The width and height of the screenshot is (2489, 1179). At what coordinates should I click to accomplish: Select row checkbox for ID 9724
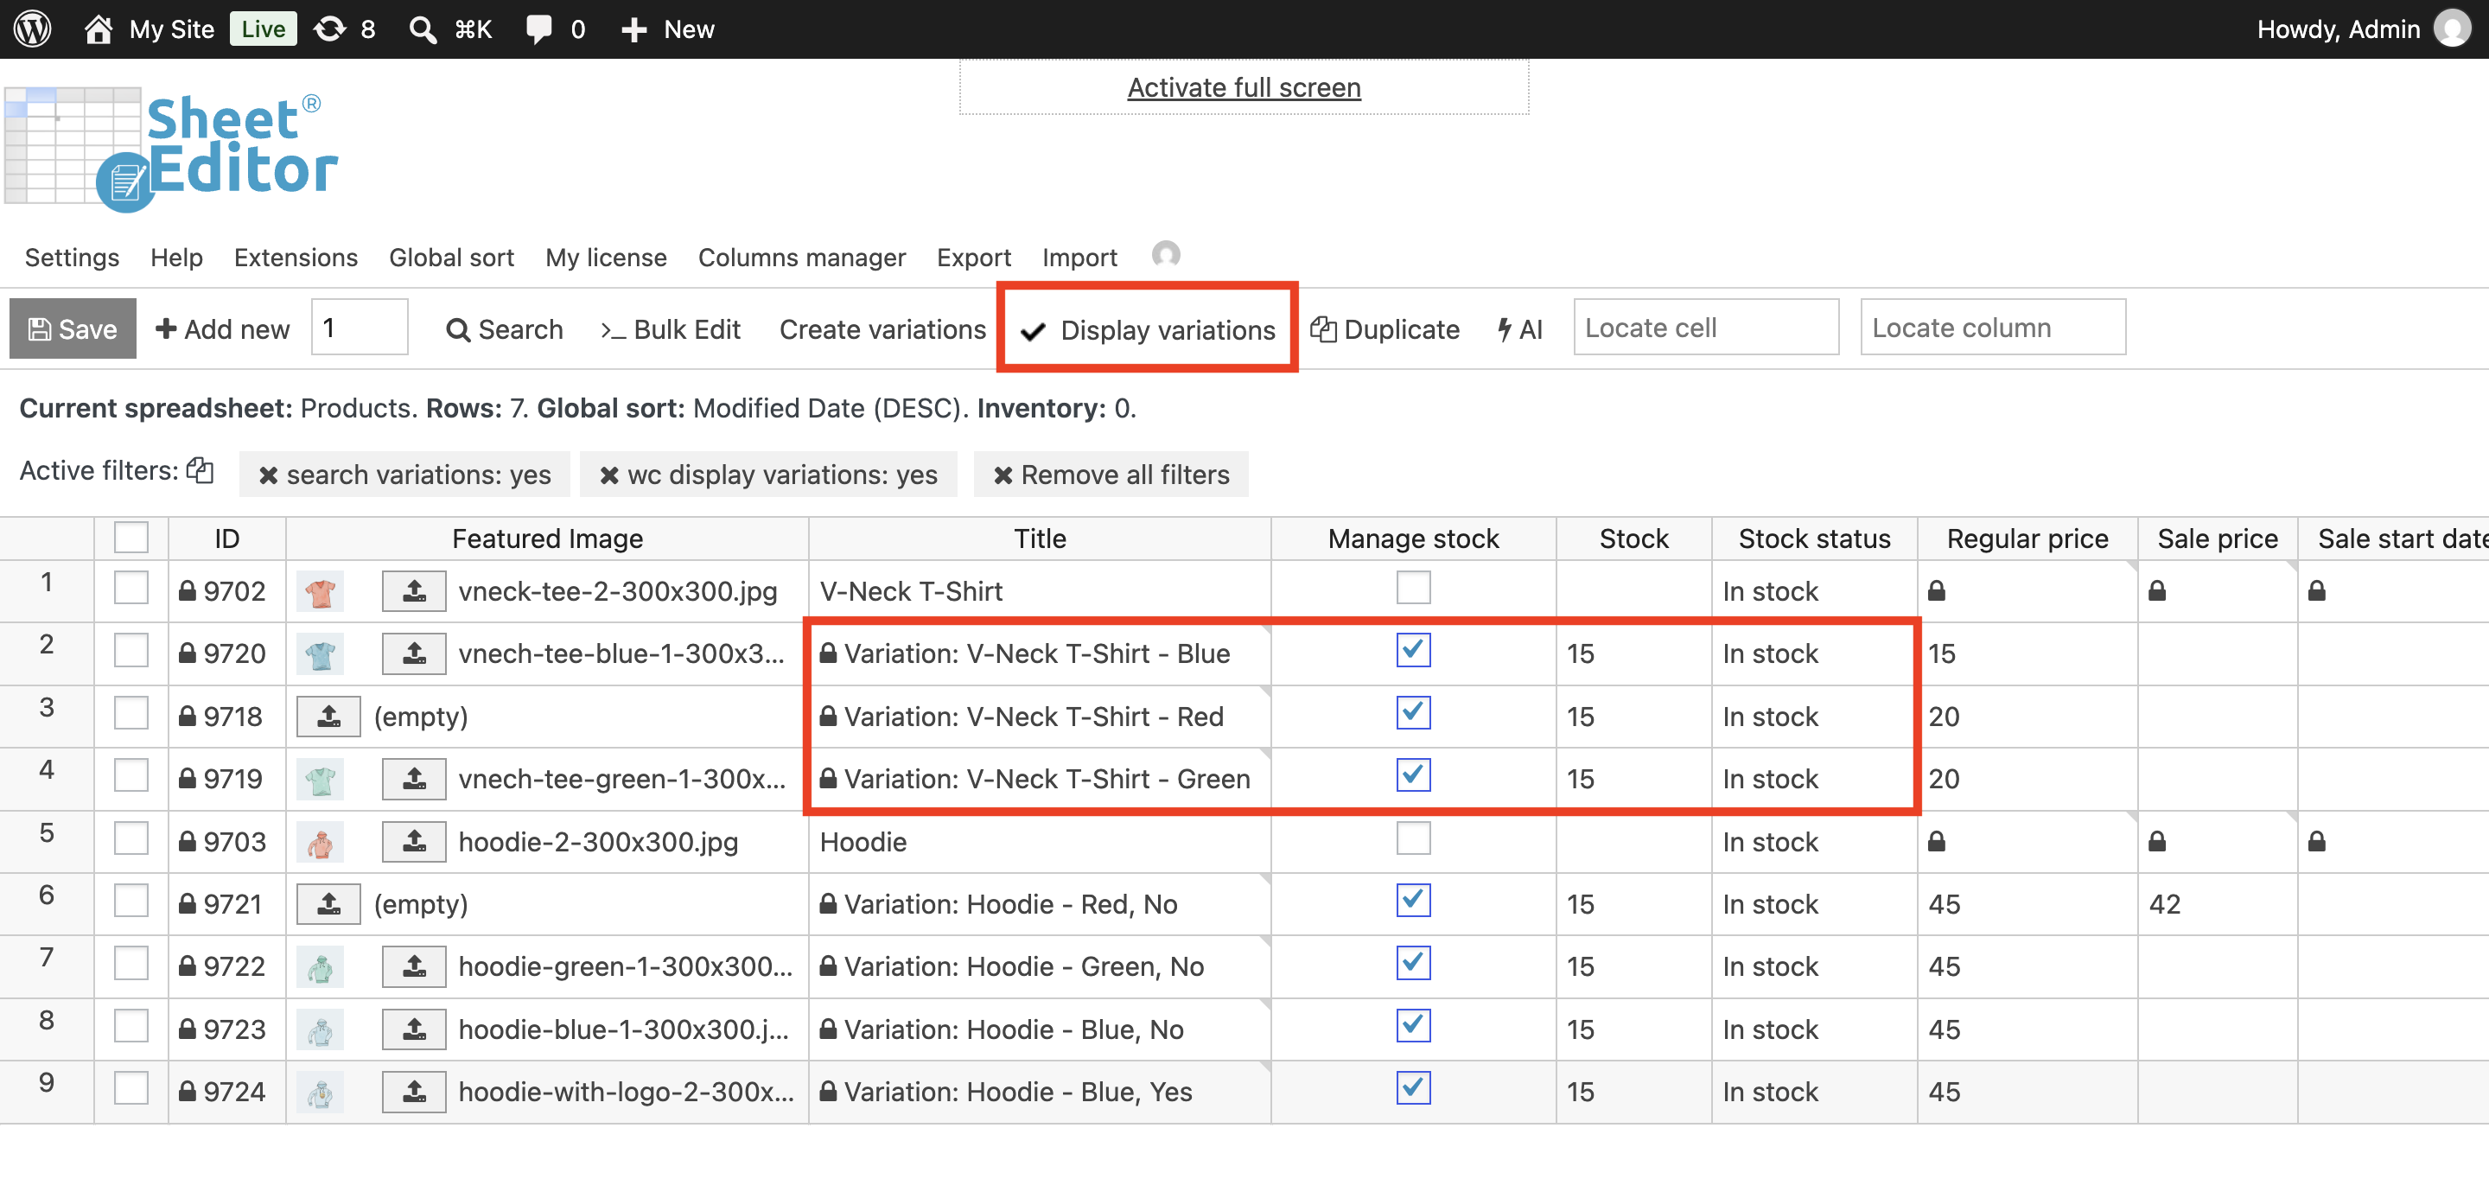(x=131, y=1089)
